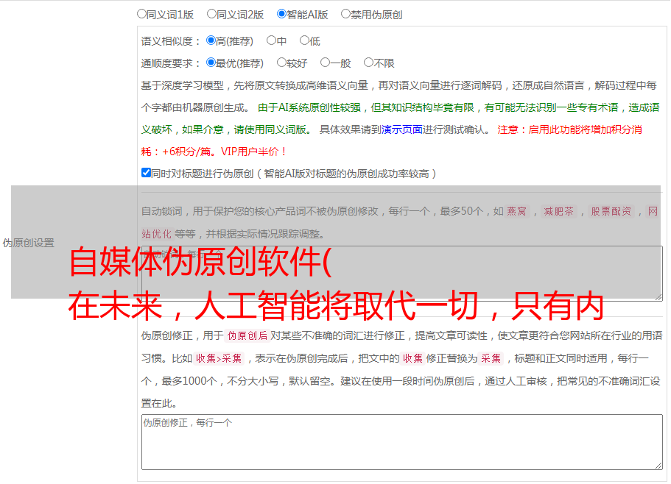Select the 同义词1版 radio option
Image resolution: width=671 pixels, height=484 pixels.
tap(141, 14)
